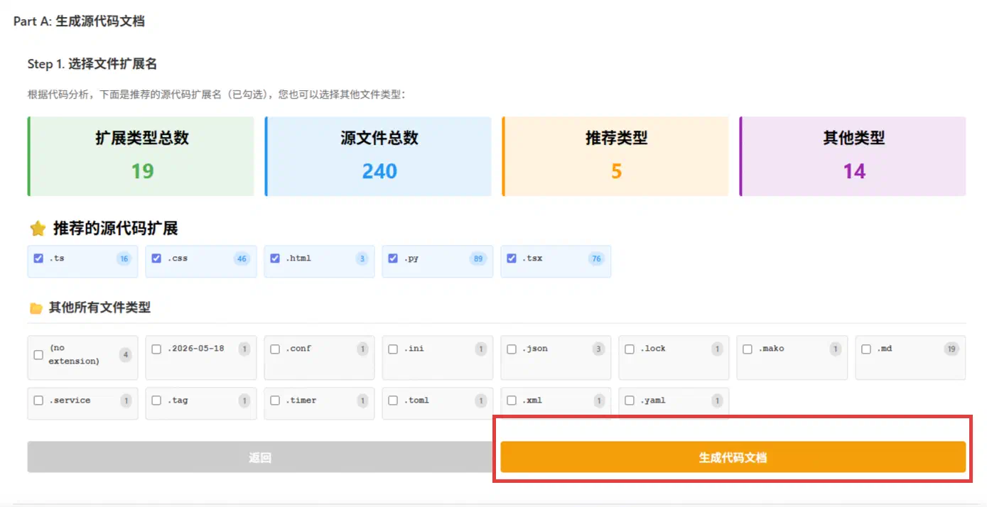The height and width of the screenshot is (507, 987).
Task: Click the Step 1. 选择文件扩展名 heading
Action: coord(92,64)
